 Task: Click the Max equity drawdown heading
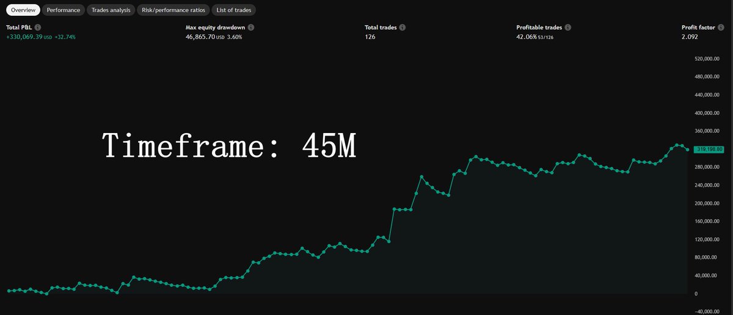[216, 27]
